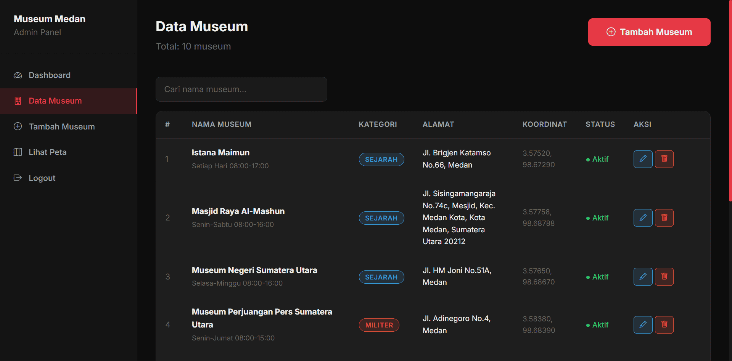This screenshot has height=361, width=732.
Task: Click the MILITER category badge
Action: tap(379, 325)
